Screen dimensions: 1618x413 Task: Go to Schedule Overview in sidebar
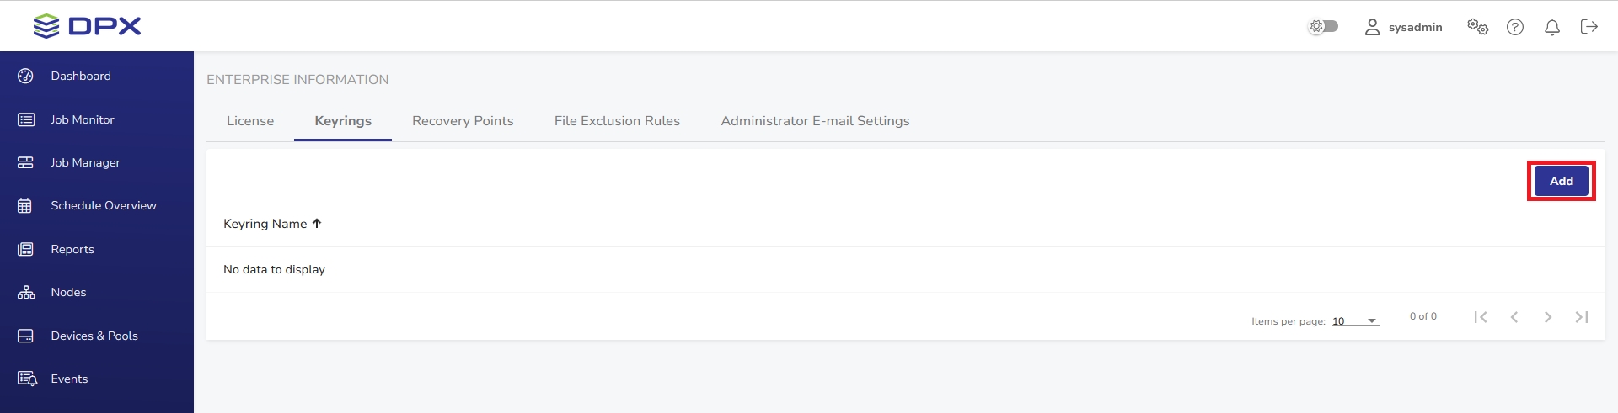(x=103, y=205)
